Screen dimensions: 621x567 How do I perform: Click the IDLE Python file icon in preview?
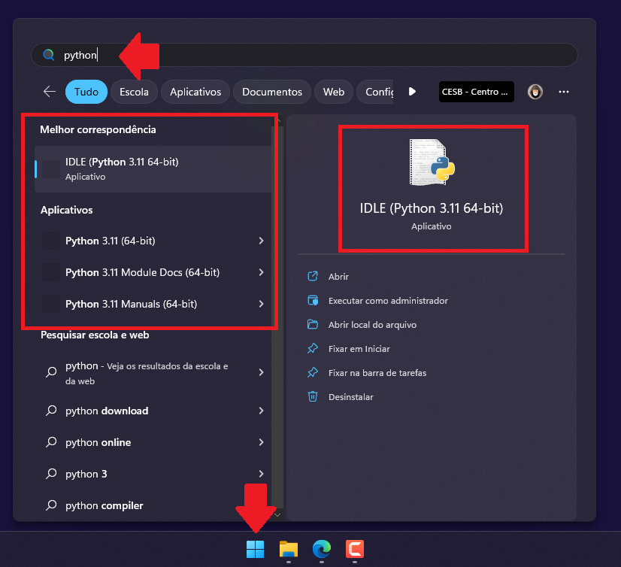click(x=432, y=162)
